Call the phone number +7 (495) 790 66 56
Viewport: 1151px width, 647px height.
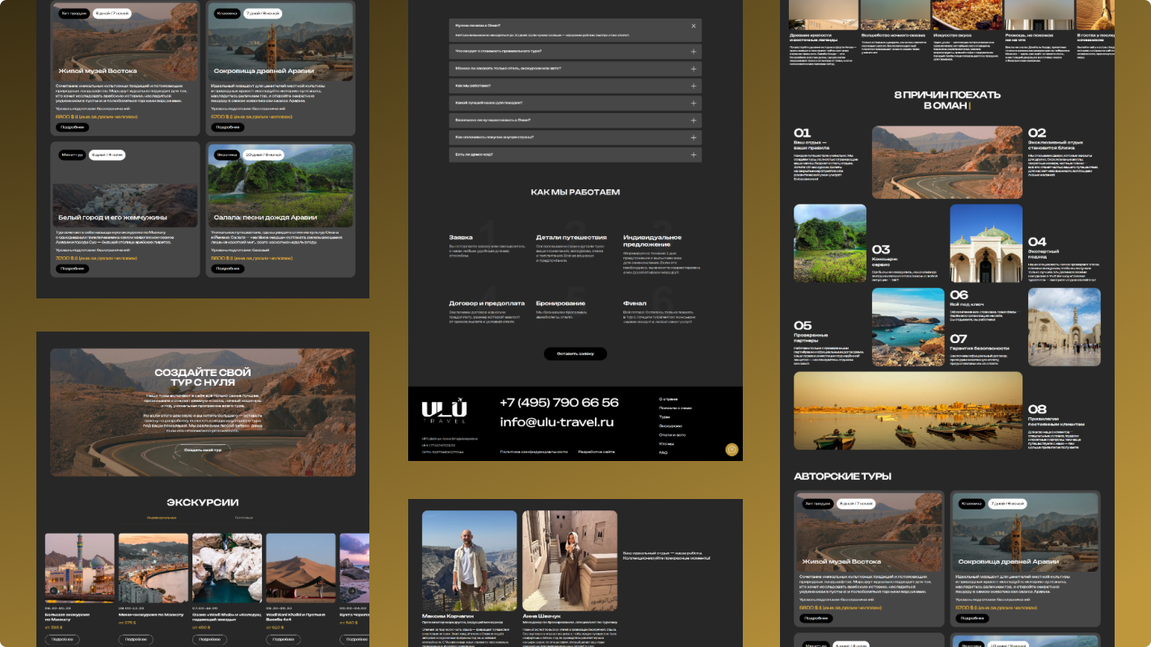559,403
